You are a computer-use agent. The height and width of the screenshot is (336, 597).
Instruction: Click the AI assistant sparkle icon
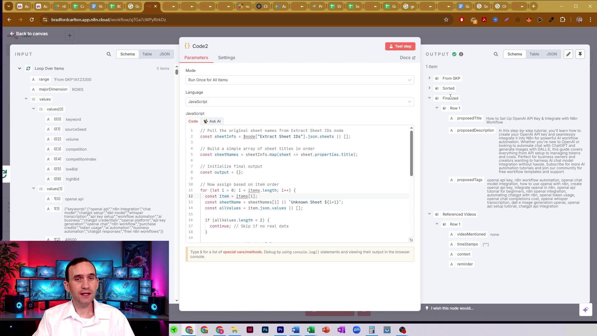(x=585, y=310)
